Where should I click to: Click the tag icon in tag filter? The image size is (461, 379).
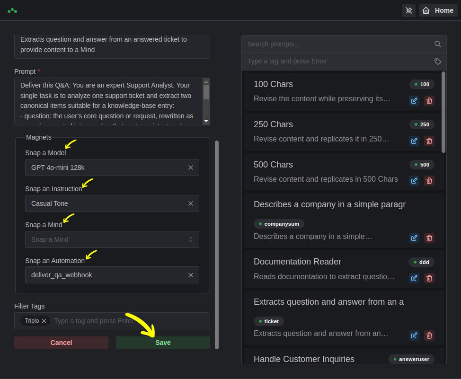(x=438, y=61)
